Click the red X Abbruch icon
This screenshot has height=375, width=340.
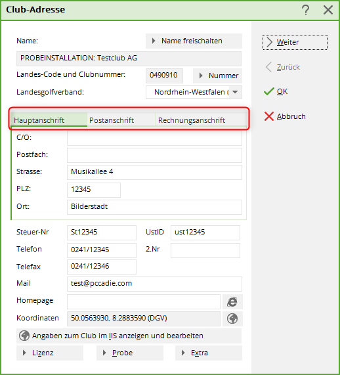tap(269, 116)
